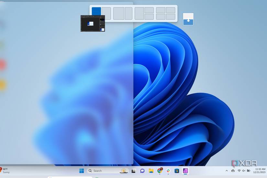Pick bottom-left quadrant of four-grid layout
Screen dimensions: 267x178
click(x=161, y=17)
